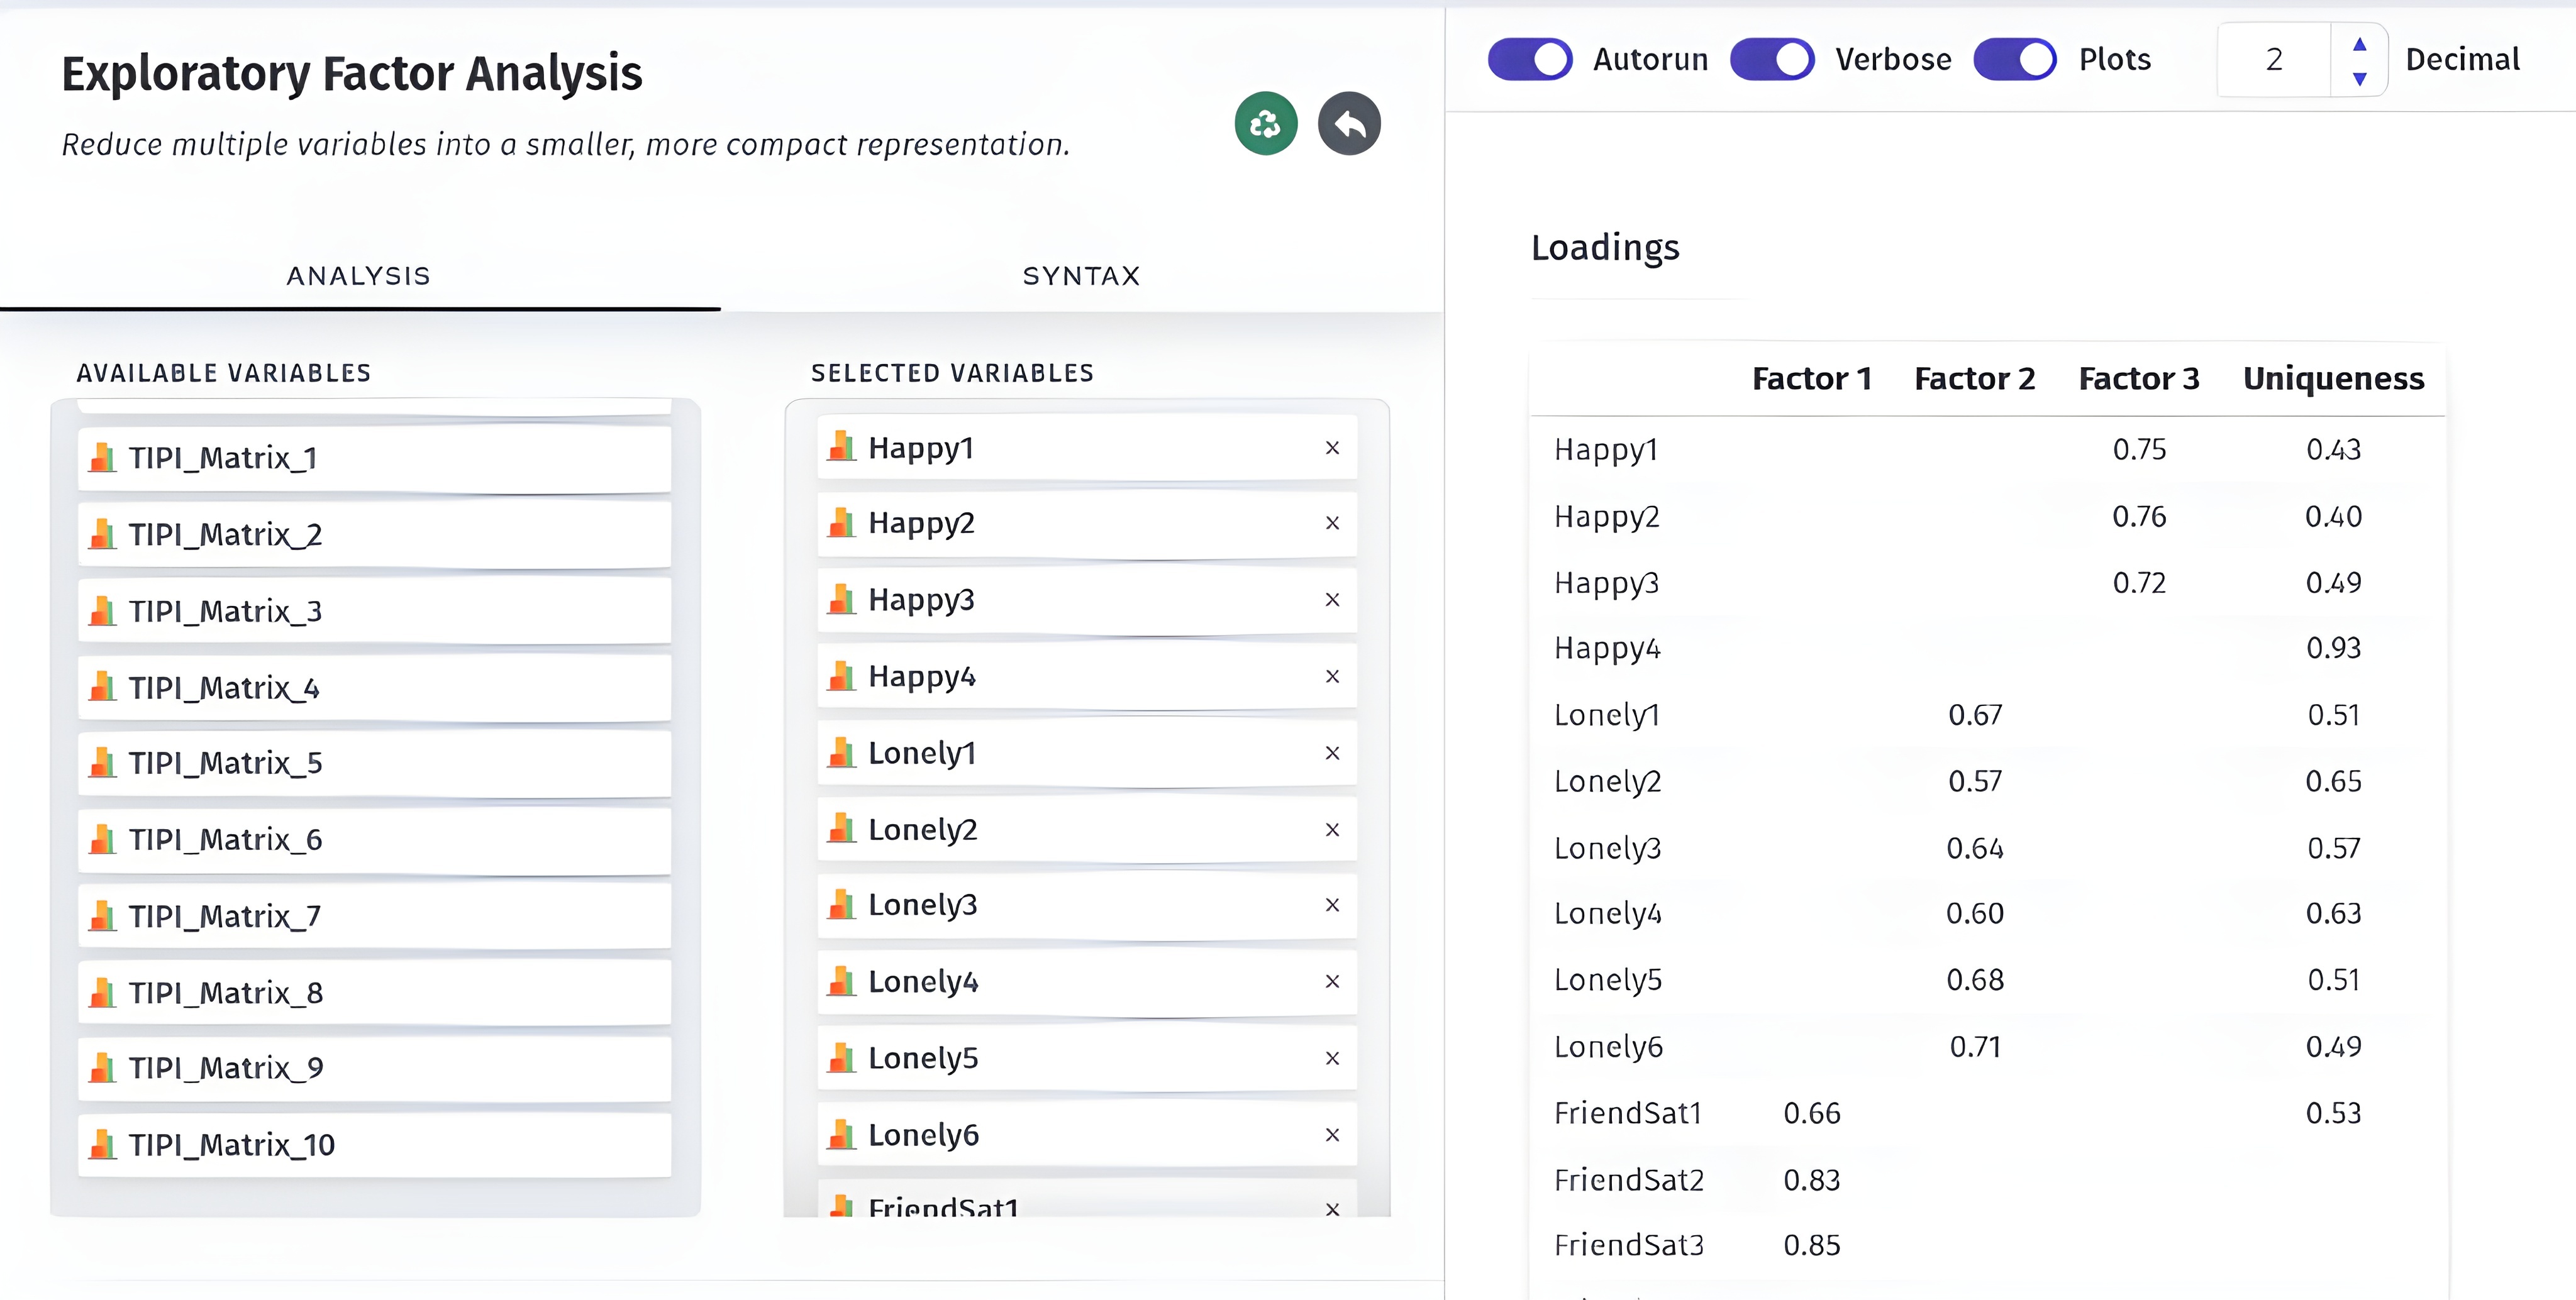Screen dimensions: 2576x1300
Task: Remove Lonely3 from selected variables
Action: [1332, 905]
